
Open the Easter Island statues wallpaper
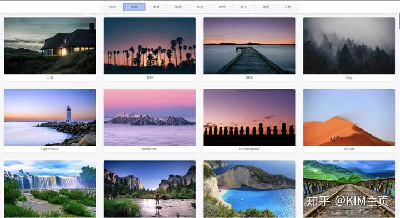249,117
